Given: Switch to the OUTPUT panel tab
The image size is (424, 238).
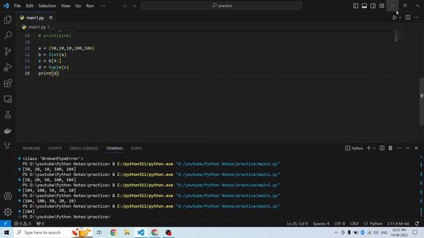Looking at the screenshot, I should point(55,148).
